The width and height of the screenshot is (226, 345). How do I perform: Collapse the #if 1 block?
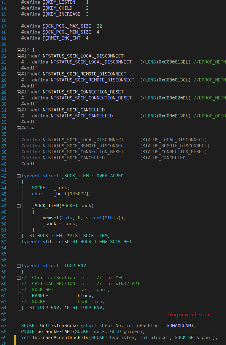19,50
